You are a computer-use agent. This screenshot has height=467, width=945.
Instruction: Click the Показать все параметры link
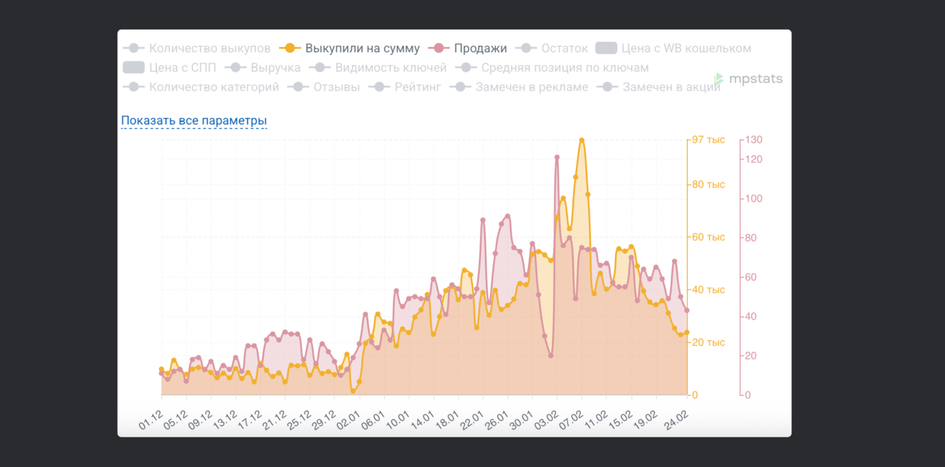point(194,121)
